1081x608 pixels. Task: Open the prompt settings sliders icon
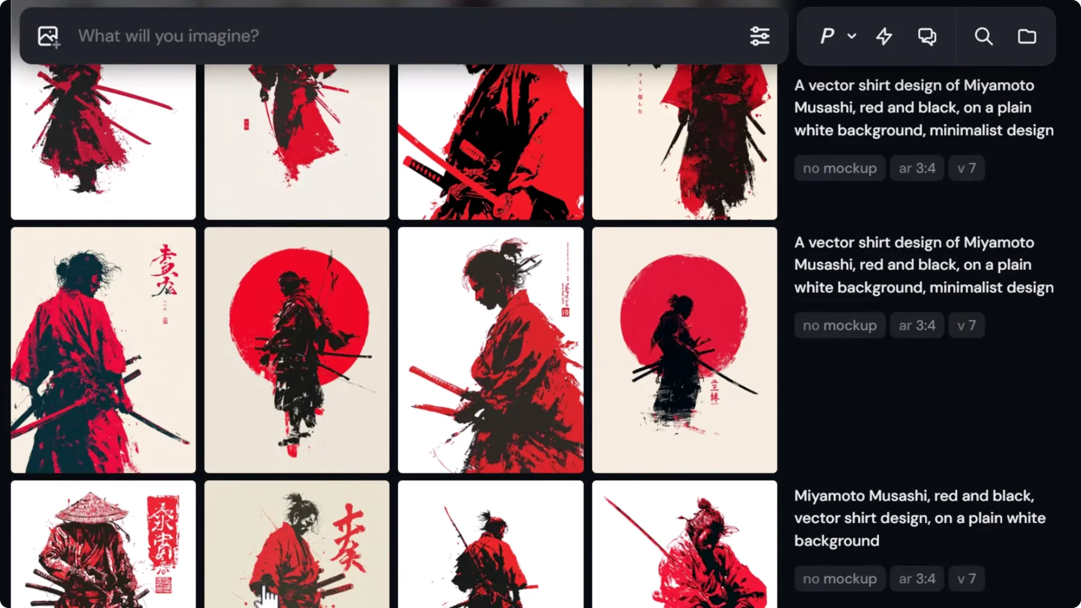[x=760, y=35]
